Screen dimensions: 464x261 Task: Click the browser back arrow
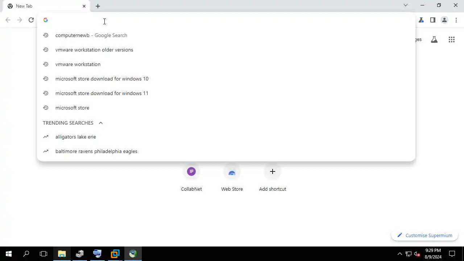point(8,20)
